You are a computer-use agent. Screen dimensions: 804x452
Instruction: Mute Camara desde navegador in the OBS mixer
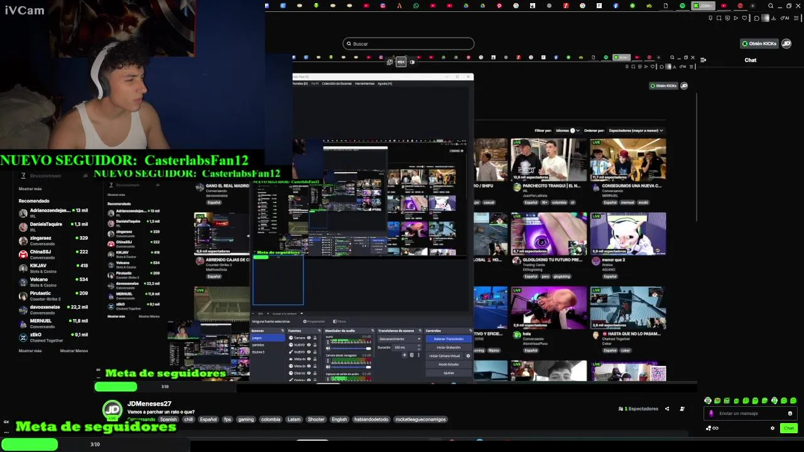[x=328, y=367]
